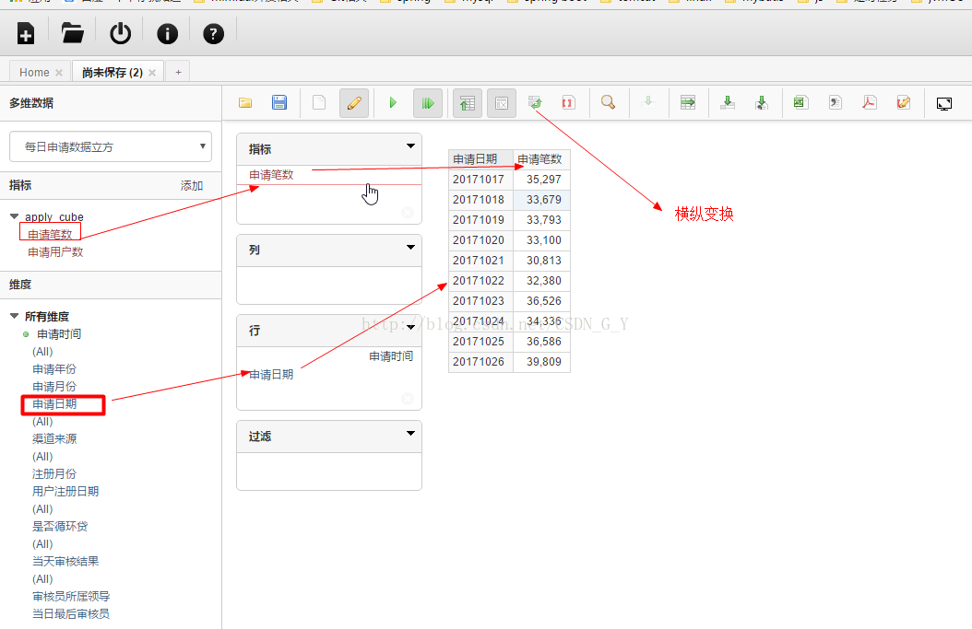This screenshot has height=629, width=972.
Task: Create a new query from top bar
Action: coord(26,33)
